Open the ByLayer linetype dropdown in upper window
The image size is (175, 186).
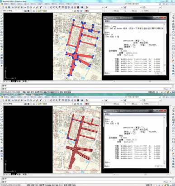click(115, 11)
